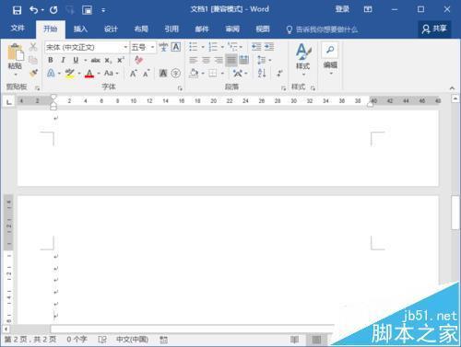Open font dialog launcher in 字体 group
The width and height of the screenshot is (461, 347).
click(180, 88)
